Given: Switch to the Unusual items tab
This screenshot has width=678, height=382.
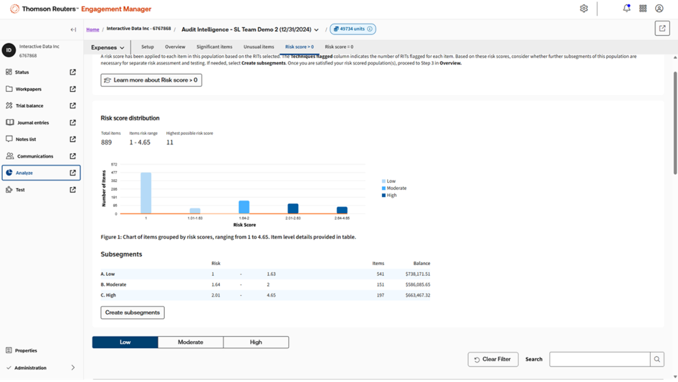Looking at the screenshot, I should coord(258,47).
